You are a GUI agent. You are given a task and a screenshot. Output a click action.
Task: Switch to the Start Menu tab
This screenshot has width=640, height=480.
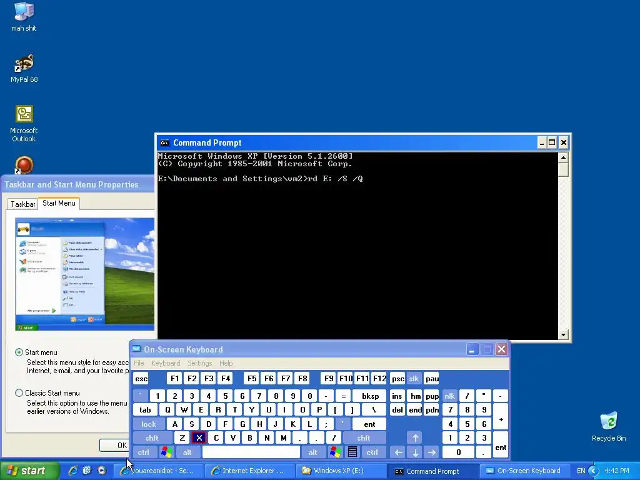[59, 203]
